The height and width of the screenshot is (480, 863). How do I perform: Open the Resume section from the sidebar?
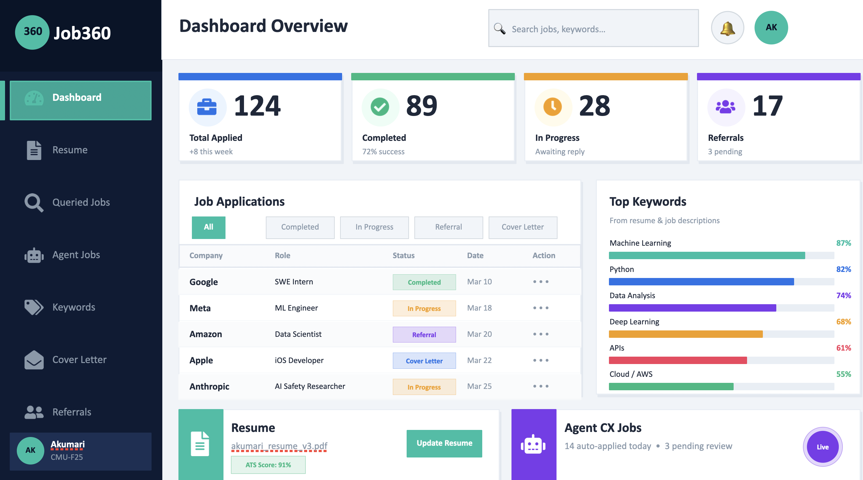[x=70, y=150]
